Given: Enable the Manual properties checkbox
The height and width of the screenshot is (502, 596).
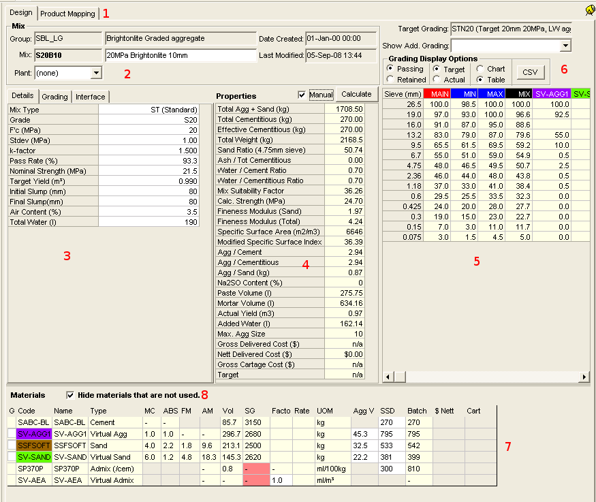Looking at the screenshot, I should [302, 95].
